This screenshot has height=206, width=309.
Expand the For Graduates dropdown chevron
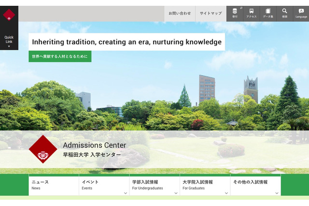point(226,193)
